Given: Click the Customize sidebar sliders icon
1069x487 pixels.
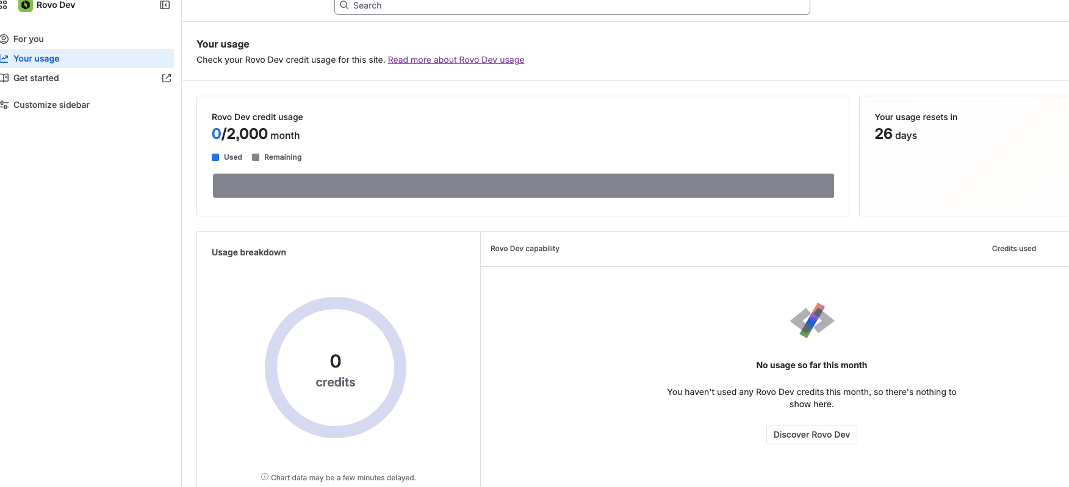Looking at the screenshot, I should [4, 105].
